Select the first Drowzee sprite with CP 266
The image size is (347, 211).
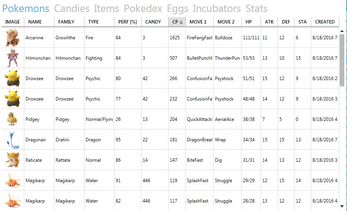click(13, 79)
